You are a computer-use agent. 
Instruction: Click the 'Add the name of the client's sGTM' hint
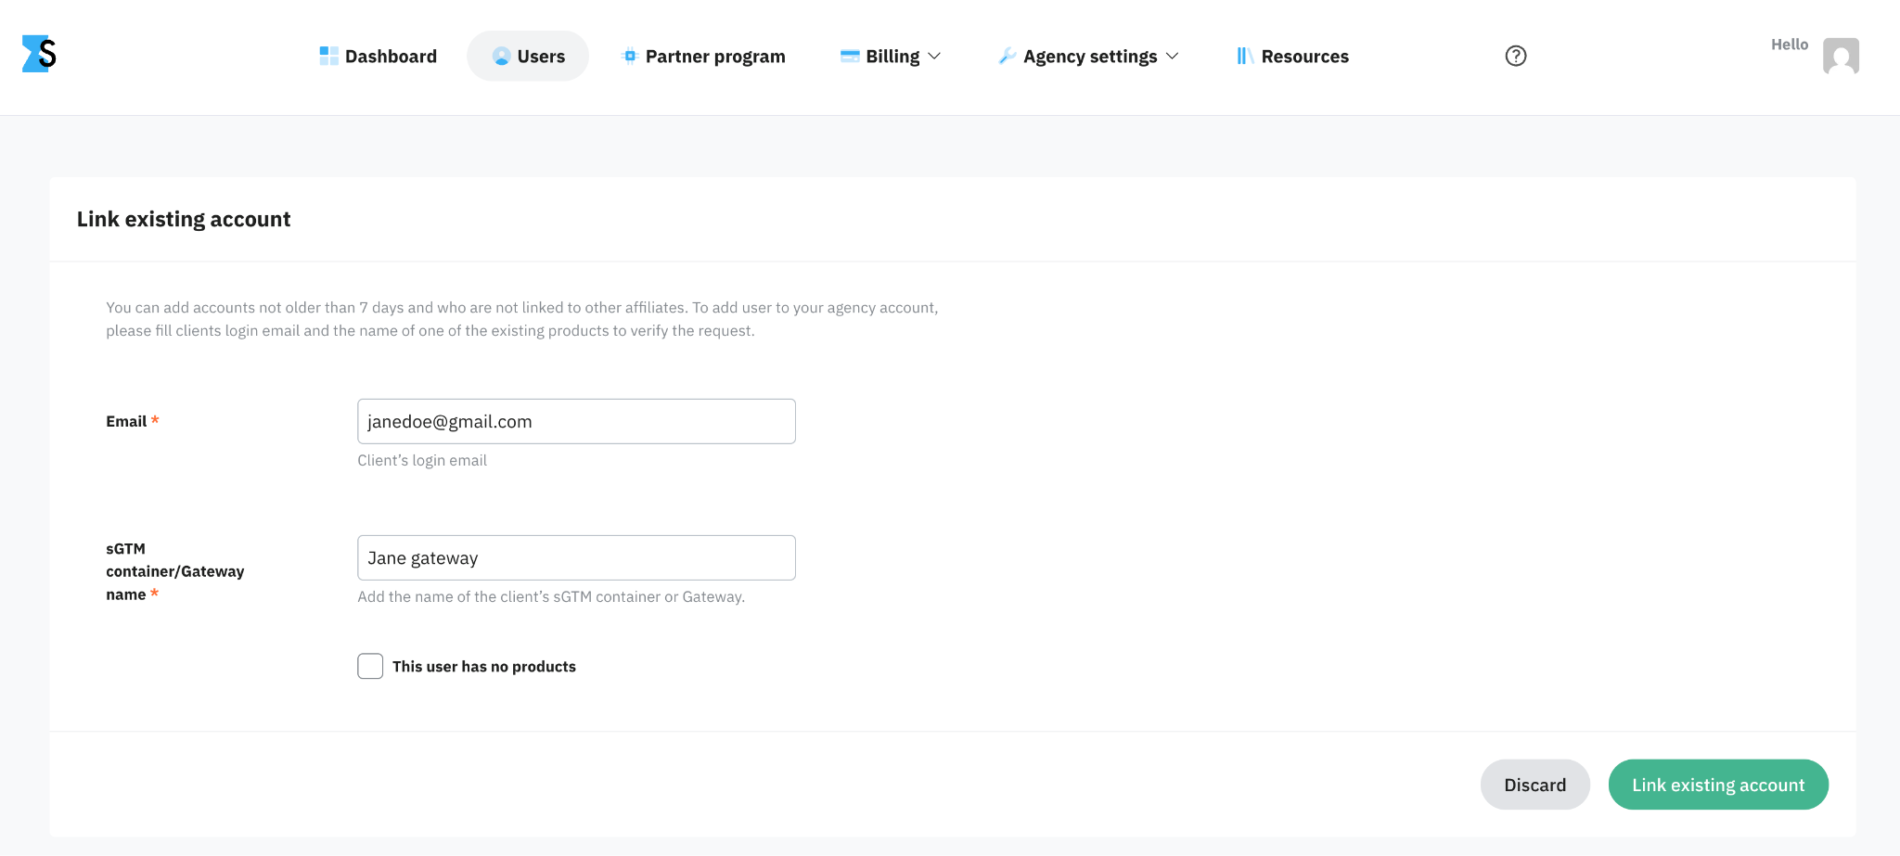click(551, 596)
